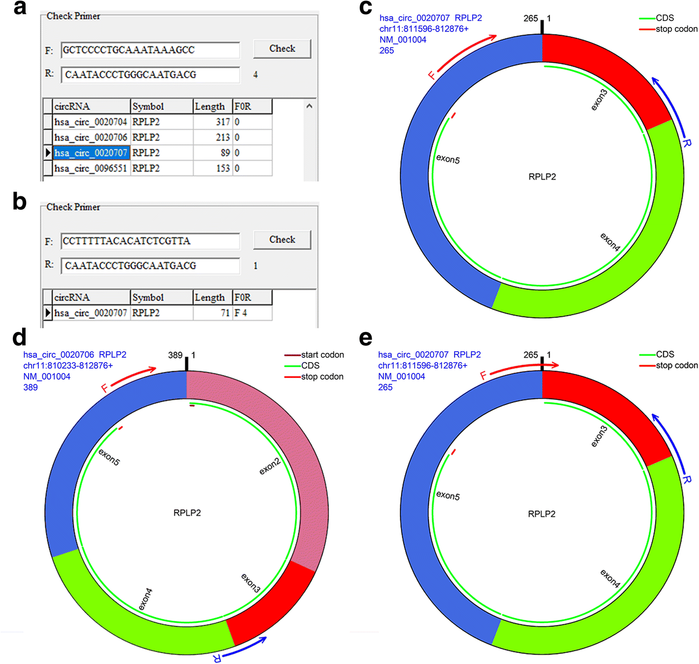Click the start codon mark in panel d ring
Viewport: 699px width, 664px height.
point(192,406)
